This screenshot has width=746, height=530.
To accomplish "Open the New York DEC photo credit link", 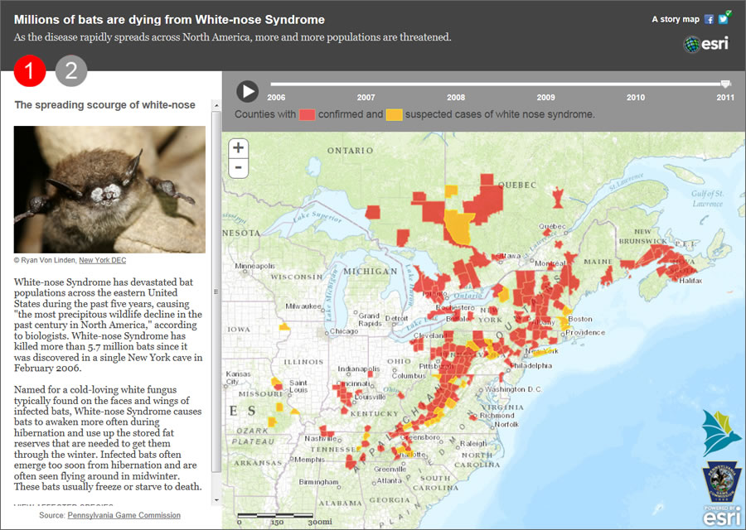I will point(102,260).
